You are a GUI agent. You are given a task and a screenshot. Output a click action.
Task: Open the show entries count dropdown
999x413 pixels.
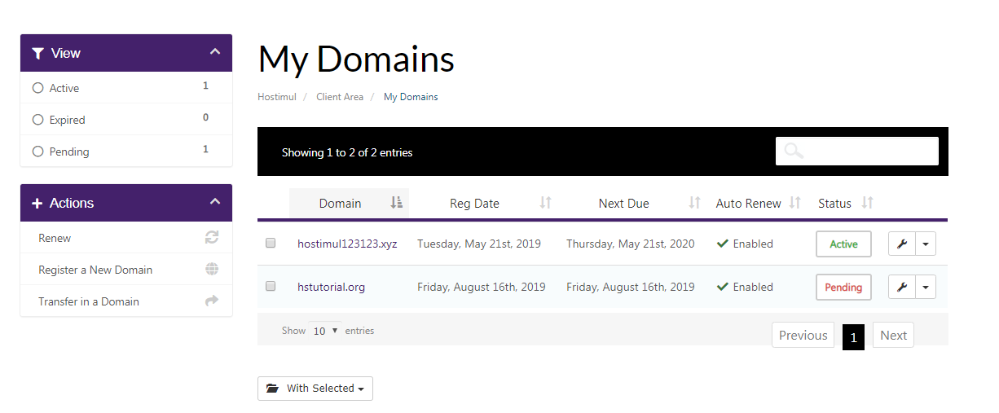[x=325, y=331]
